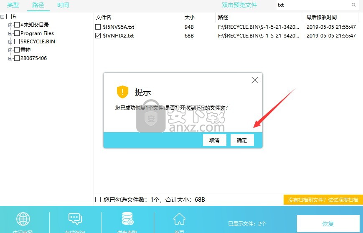The width and height of the screenshot is (363, 233).
Task: Select the $IVNHIX2.txt file name
Action: [118, 36]
